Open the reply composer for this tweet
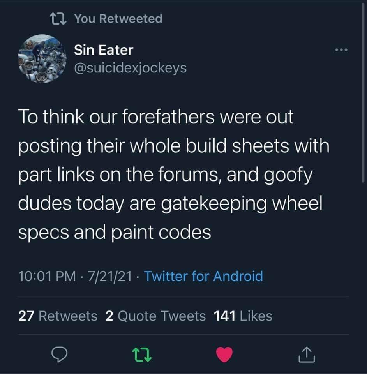The width and height of the screenshot is (367, 374). pyautogui.click(x=59, y=355)
